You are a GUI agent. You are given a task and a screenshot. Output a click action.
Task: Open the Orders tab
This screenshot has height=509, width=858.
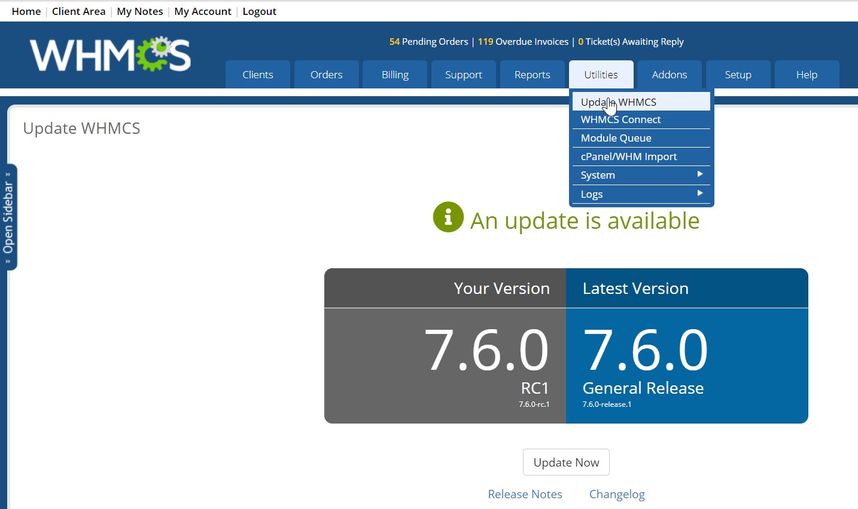point(327,75)
